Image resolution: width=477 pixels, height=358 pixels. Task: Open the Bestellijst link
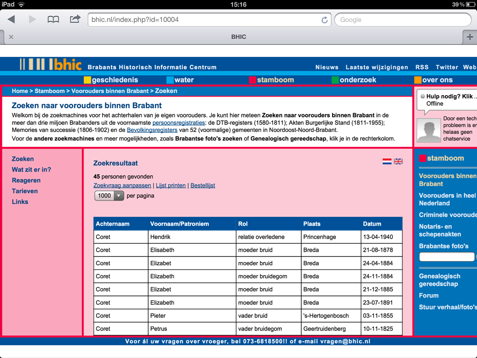(203, 186)
